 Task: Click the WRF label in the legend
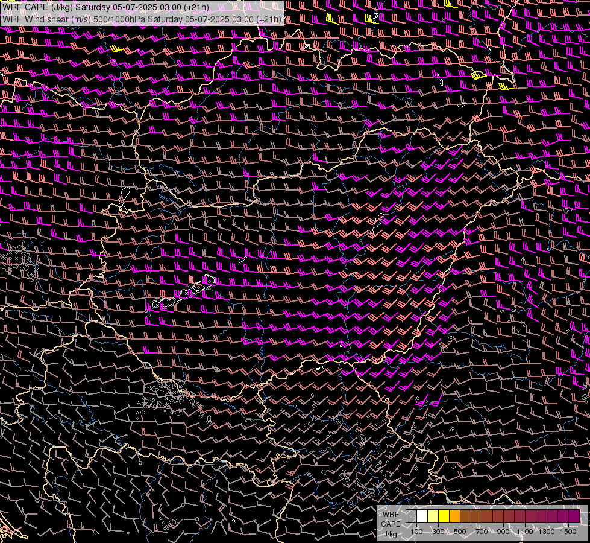pyautogui.click(x=391, y=515)
